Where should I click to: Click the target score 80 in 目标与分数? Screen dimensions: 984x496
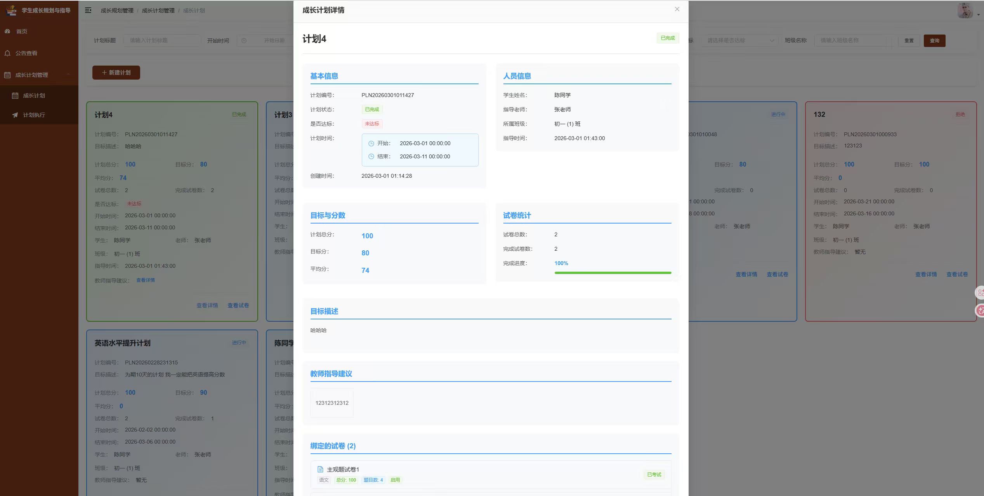(x=365, y=253)
